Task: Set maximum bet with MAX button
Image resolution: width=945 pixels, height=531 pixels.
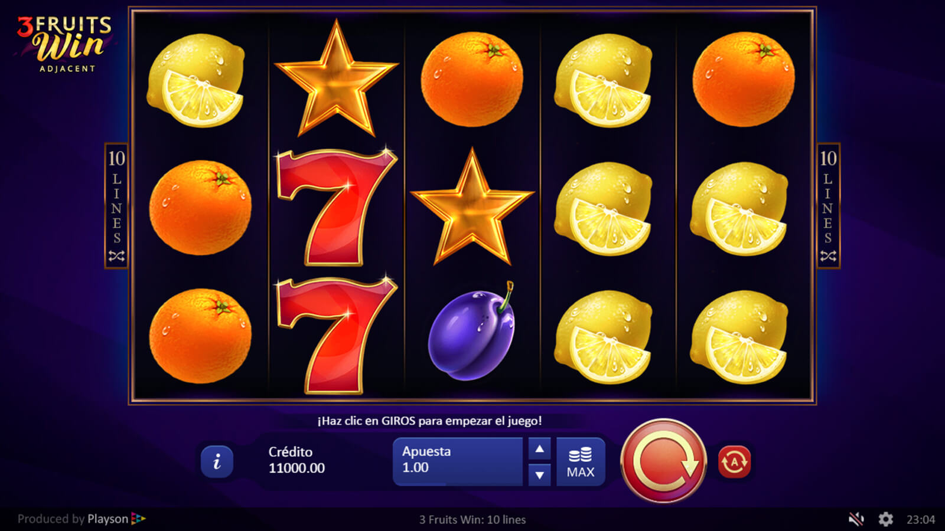Action: click(x=581, y=462)
